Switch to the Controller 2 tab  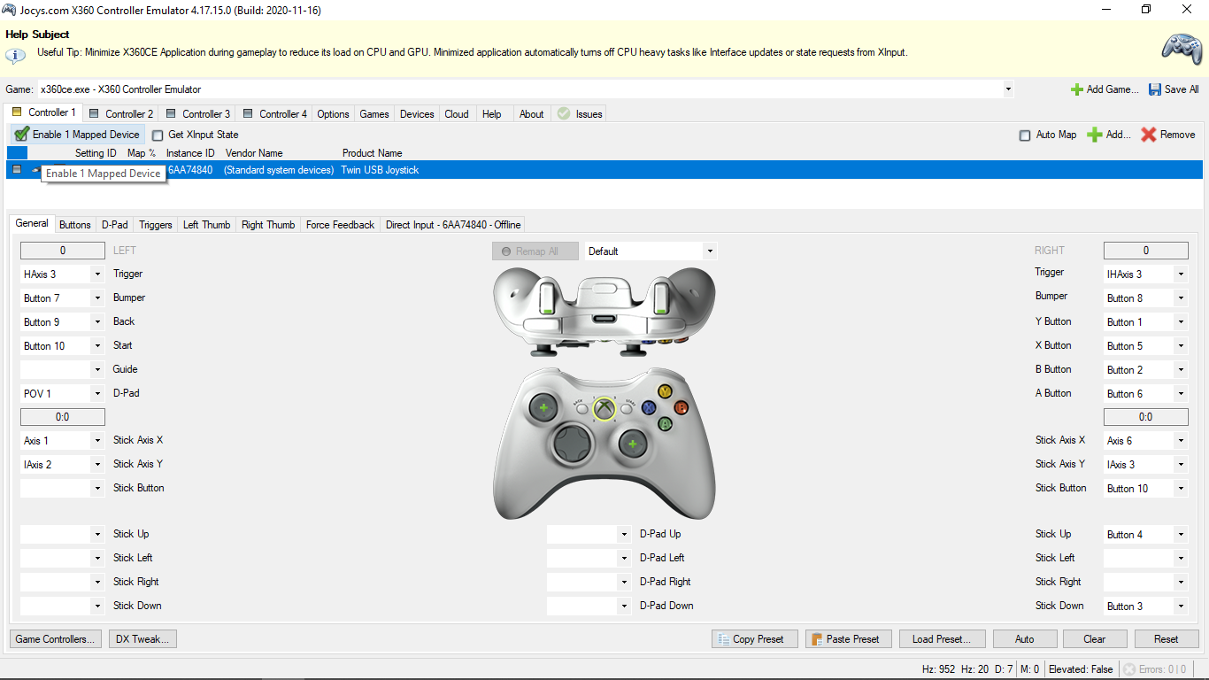(x=120, y=113)
